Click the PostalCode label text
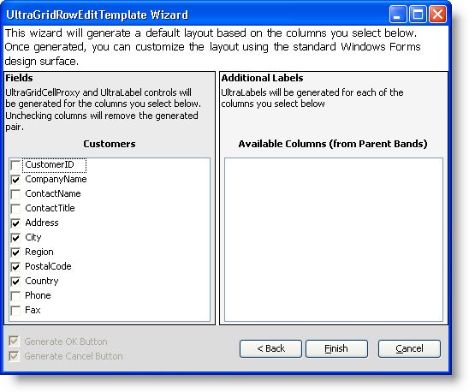469x392 pixels. (x=48, y=266)
